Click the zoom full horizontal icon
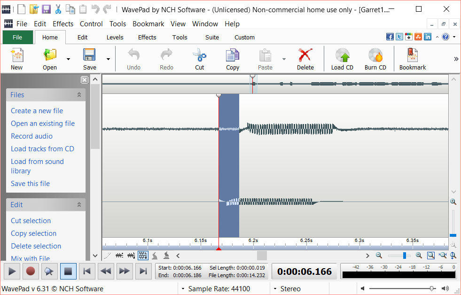The height and width of the screenshot is (295, 461). pos(443,256)
